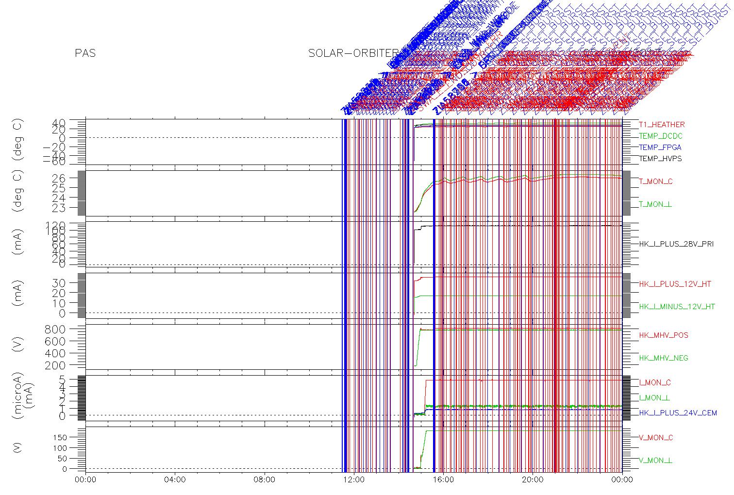Click the 04:00 time axis label
Screen dimensions: 734x495
click(x=175, y=480)
